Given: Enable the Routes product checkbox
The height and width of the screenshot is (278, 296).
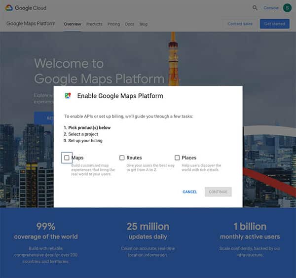Looking at the screenshot, I should (x=122, y=158).
